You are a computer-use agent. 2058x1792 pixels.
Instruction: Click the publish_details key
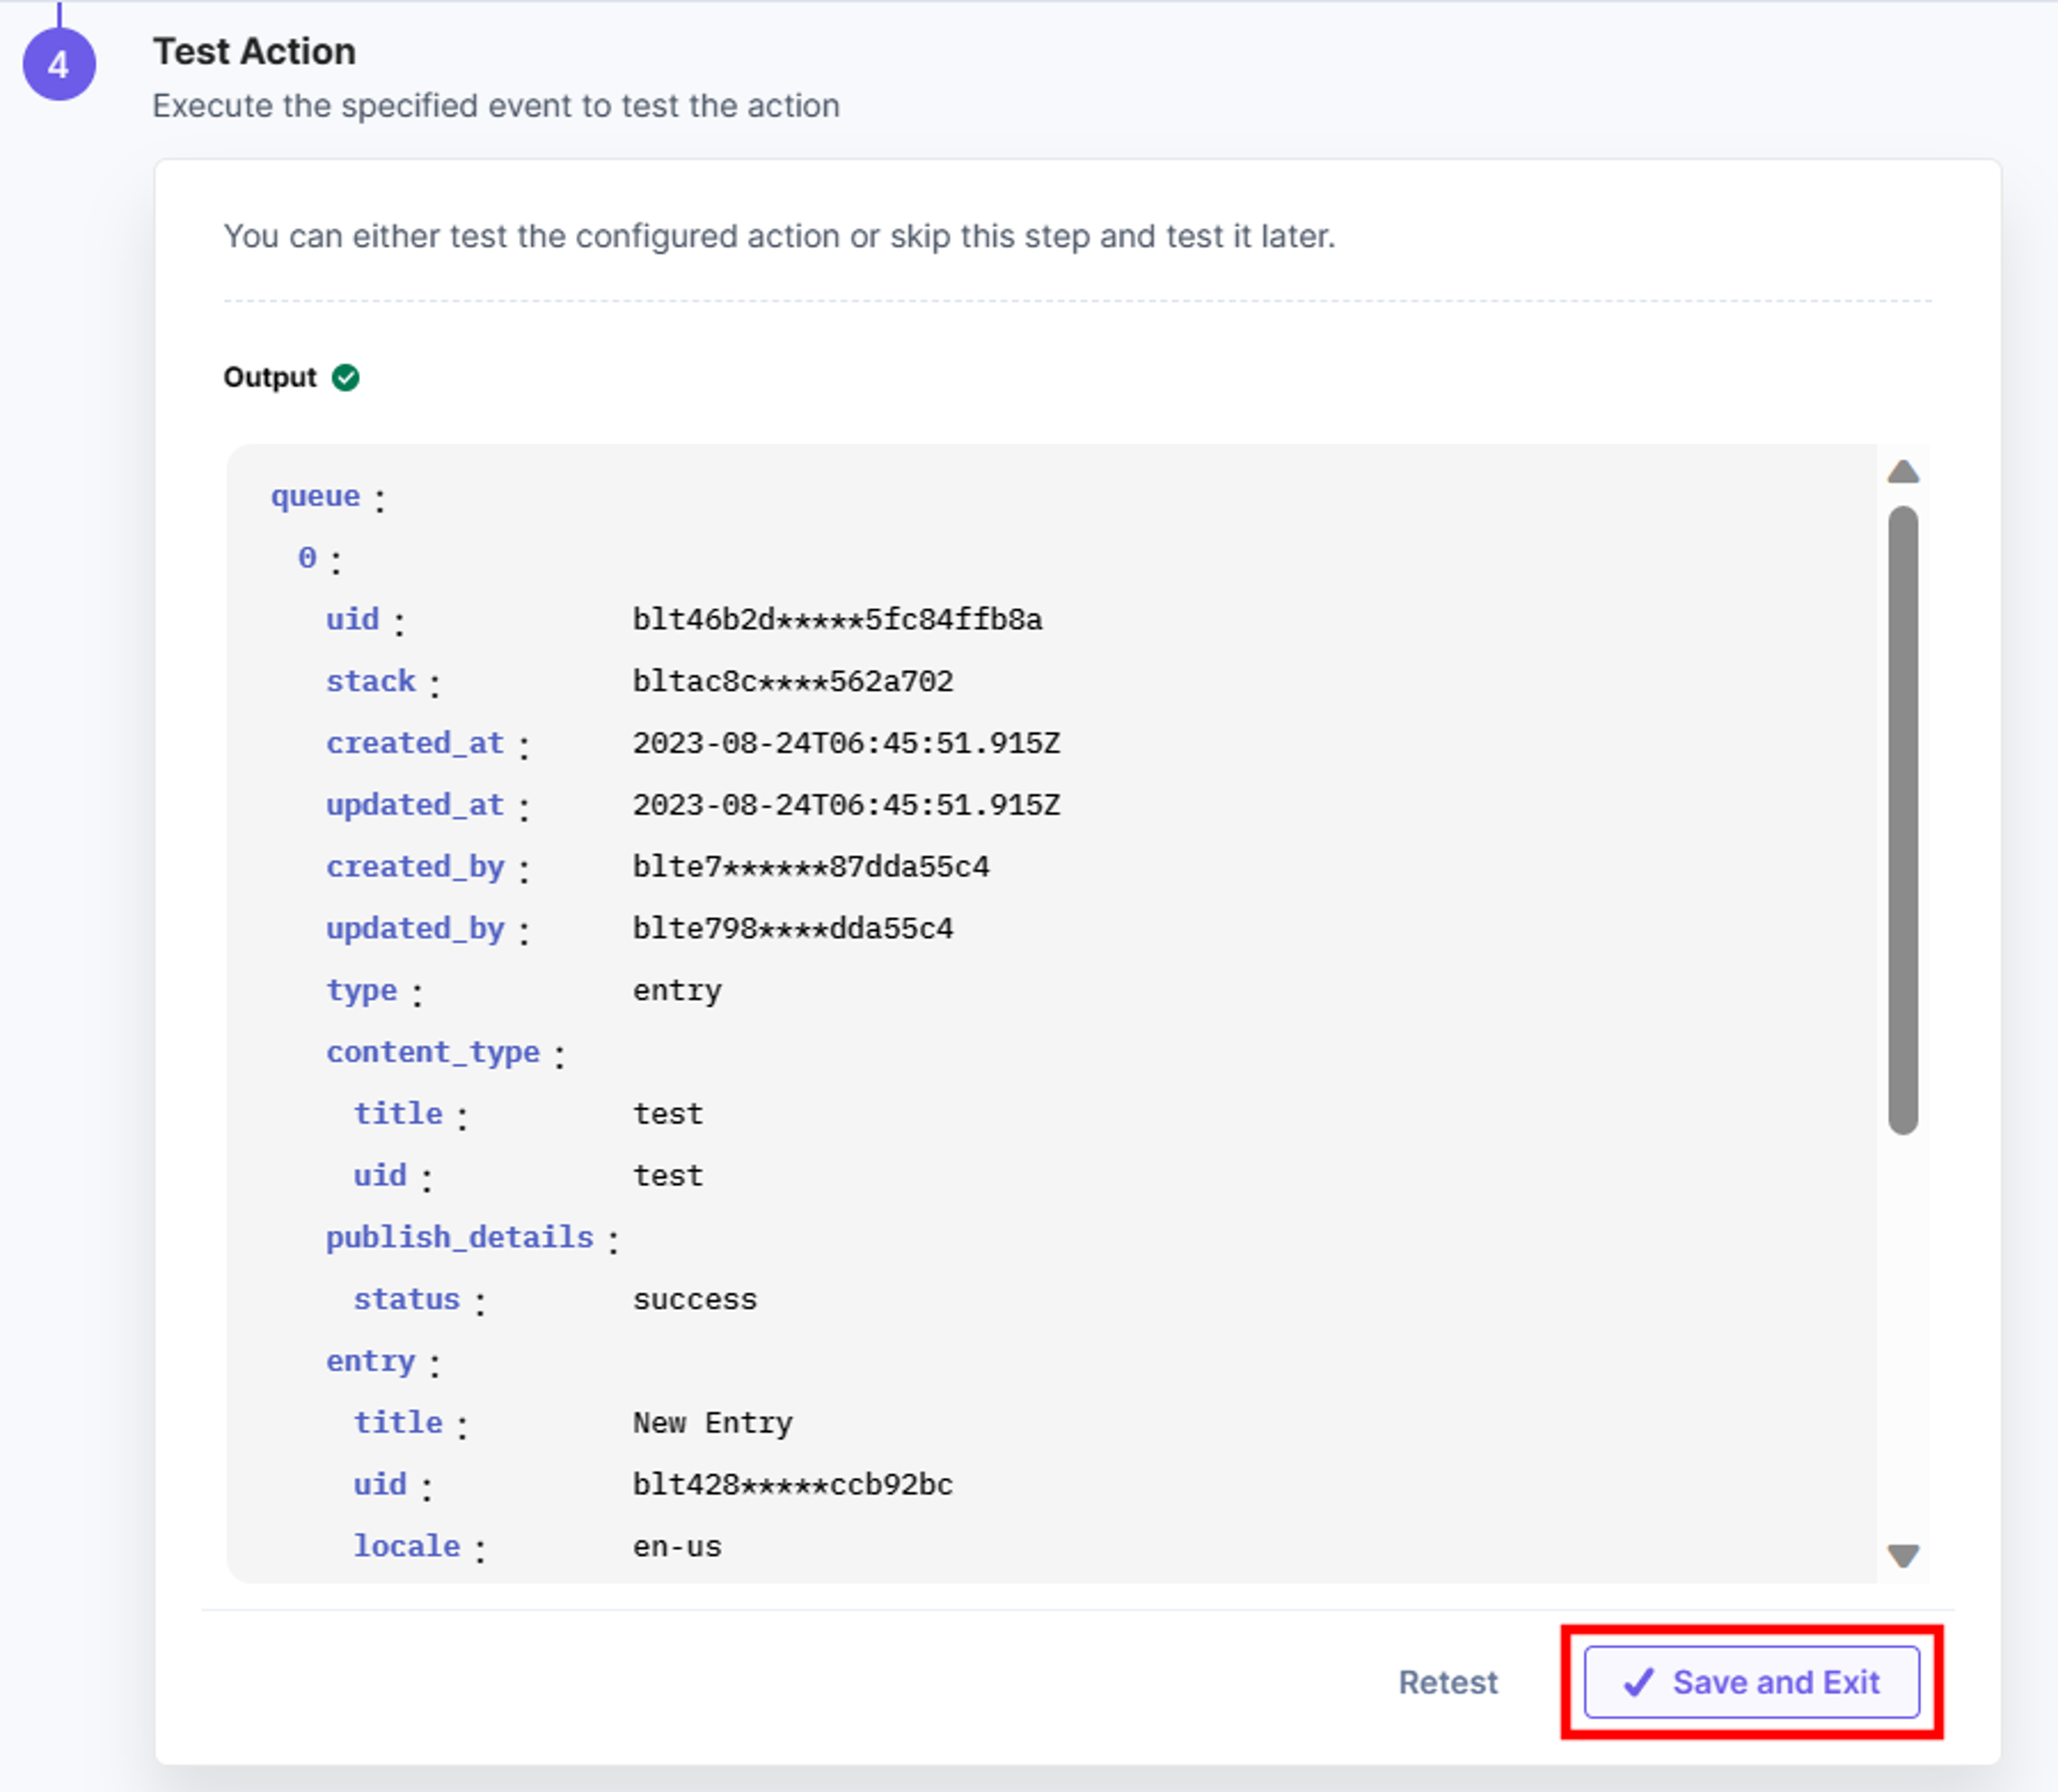tap(460, 1238)
